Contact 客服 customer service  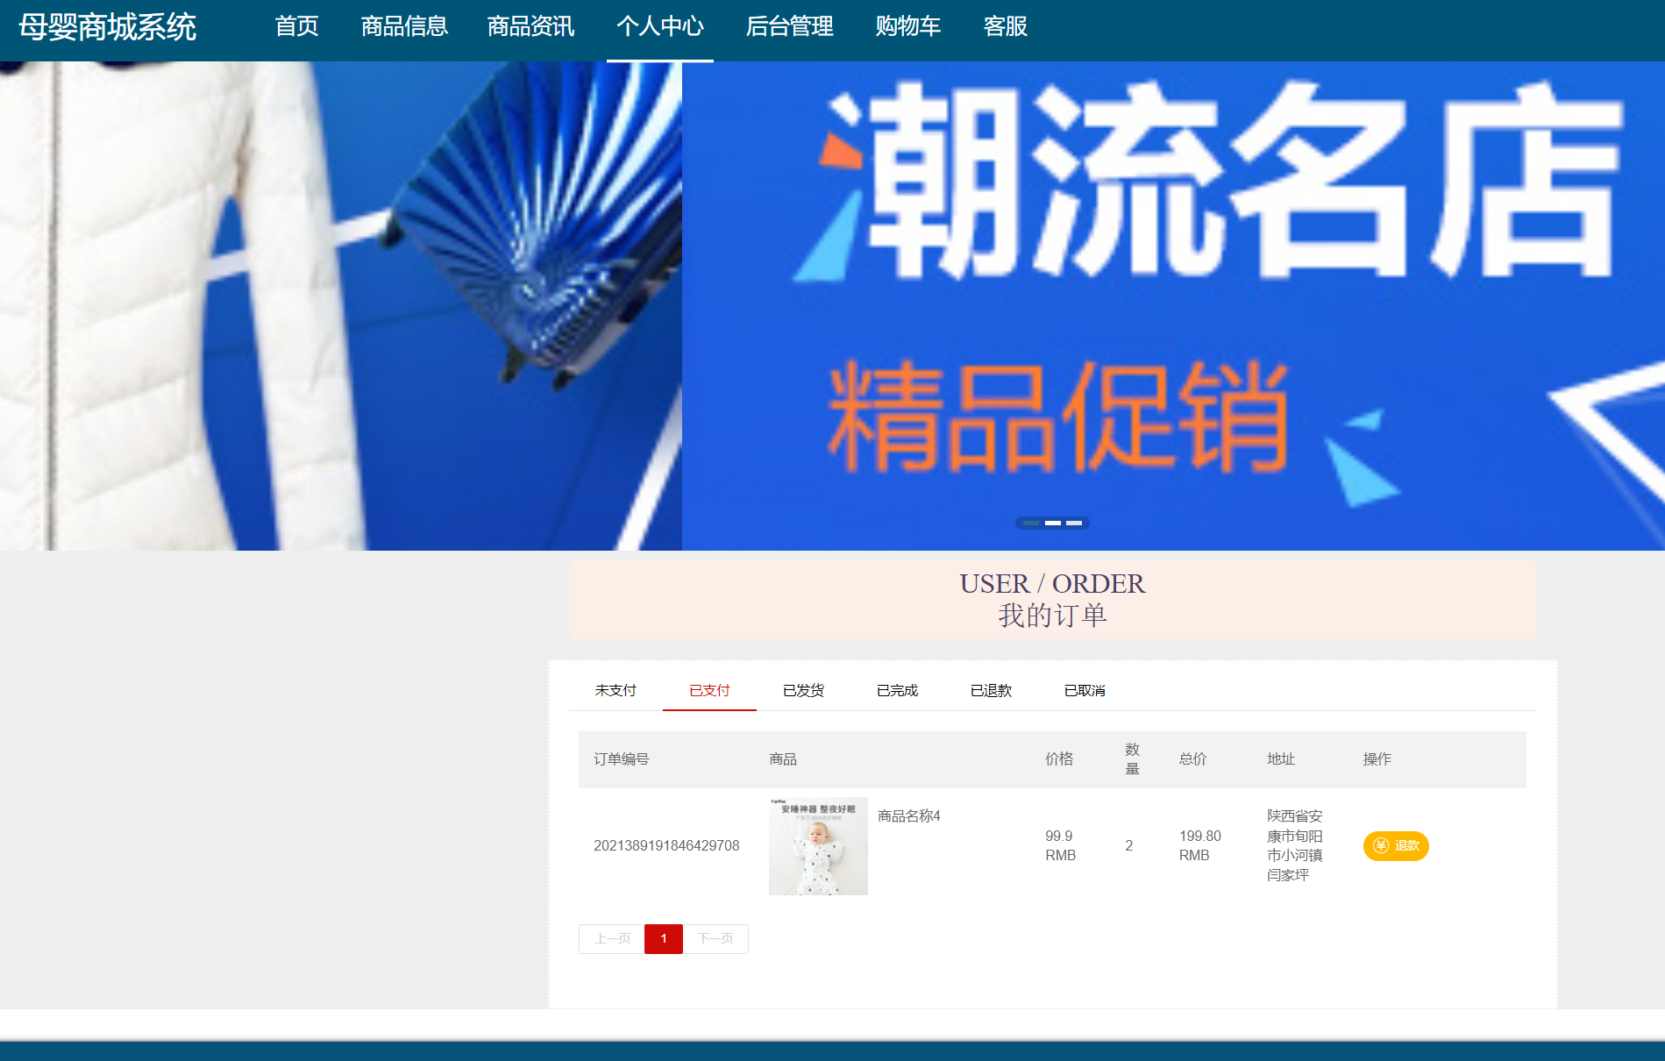coord(1005,26)
